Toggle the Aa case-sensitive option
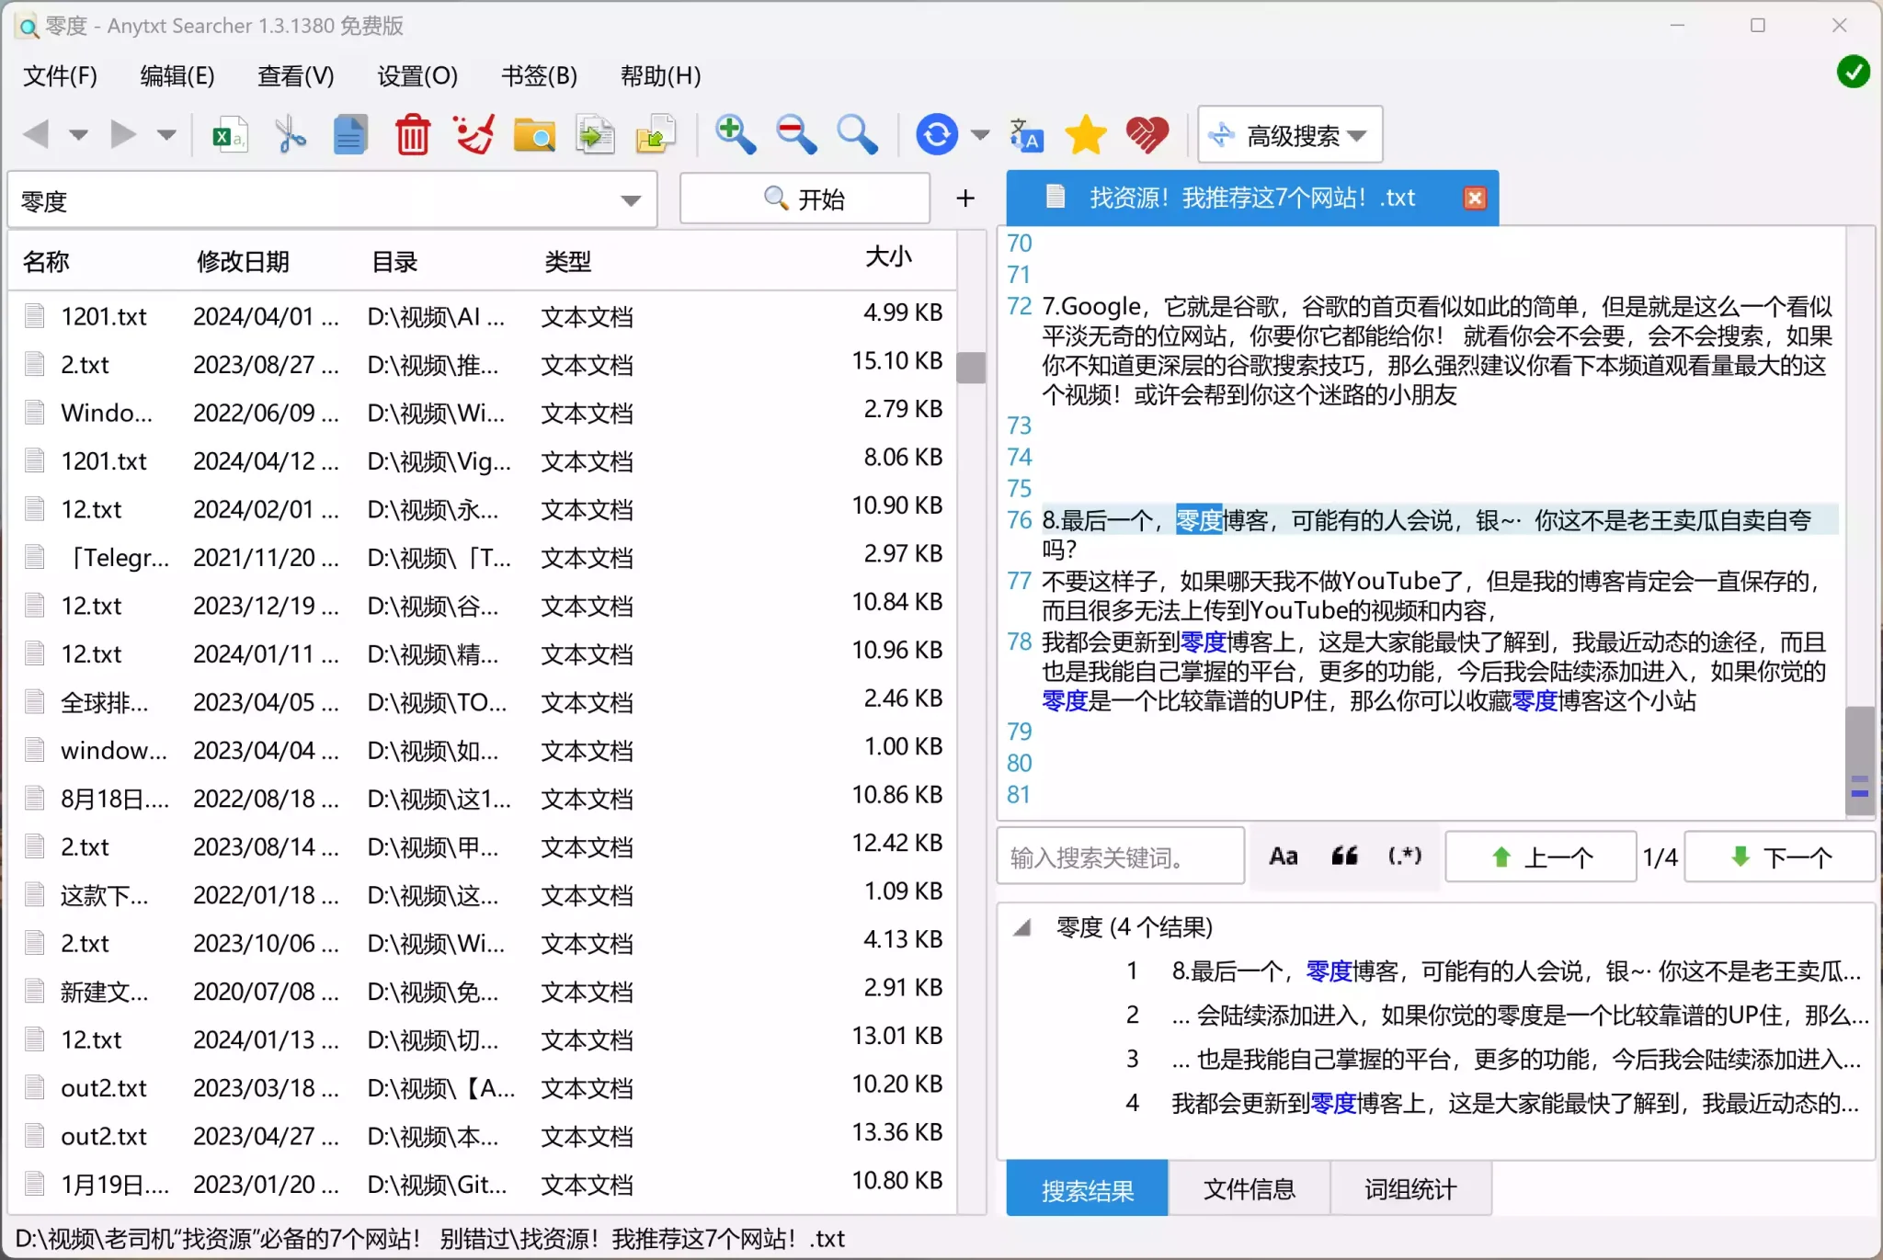1883x1260 pixels. (1283, 857)
